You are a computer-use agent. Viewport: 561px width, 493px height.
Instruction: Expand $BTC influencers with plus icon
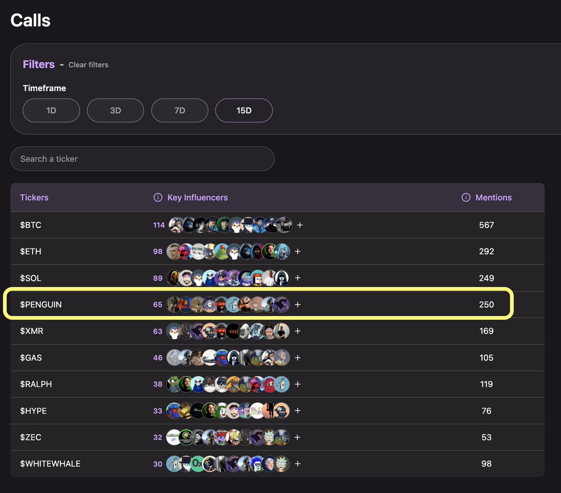click(x=300, y=225)
